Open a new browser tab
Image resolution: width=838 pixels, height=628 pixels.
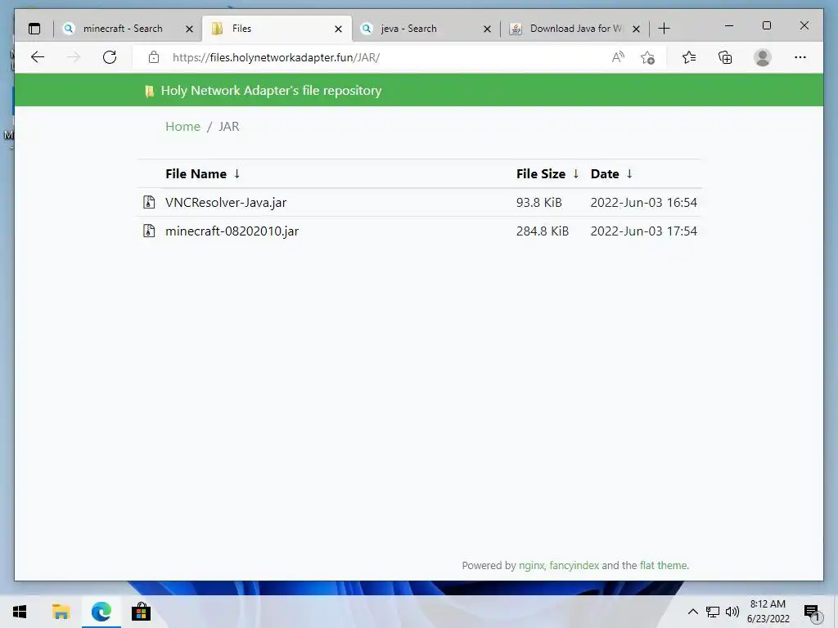click(x=664, y=29)
